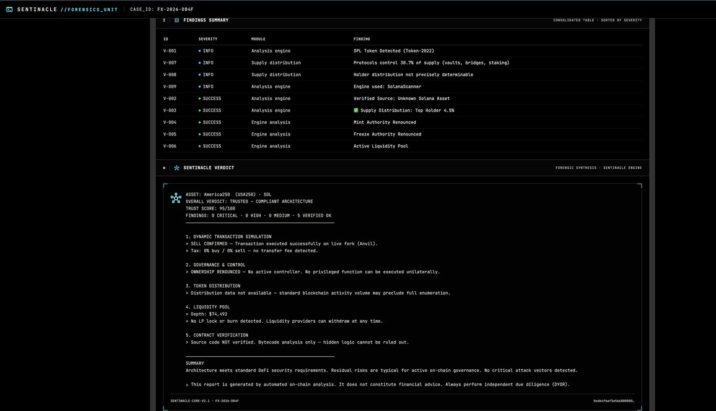Click the INFO severity badge of V-001

click(x=206, y=51)
